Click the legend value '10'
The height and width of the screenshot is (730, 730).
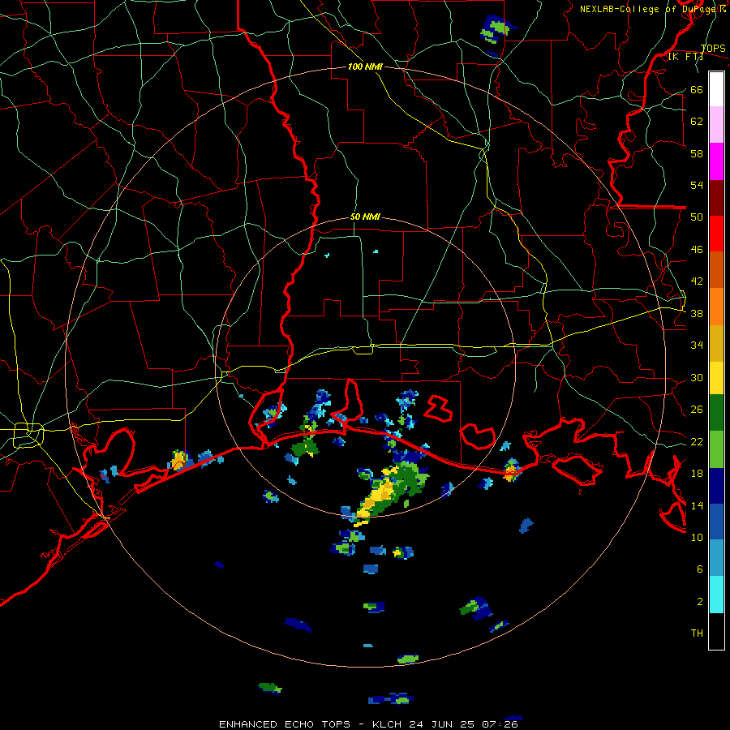coord(697,537)
